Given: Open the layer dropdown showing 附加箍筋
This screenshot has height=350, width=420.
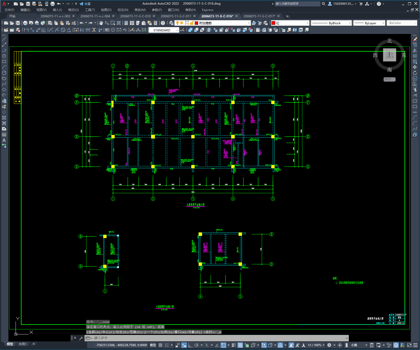Looking at the screenshot, I should coord(213,23).
